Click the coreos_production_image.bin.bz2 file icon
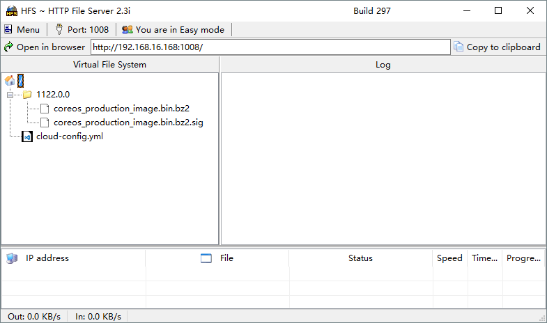The height and width of the screenshot is (323, 547). pos(45,109)
